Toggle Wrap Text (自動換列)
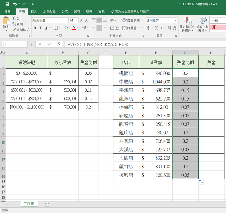Image resolution: width=226 pixels, height=213 pixels. (x=131, y=20)
